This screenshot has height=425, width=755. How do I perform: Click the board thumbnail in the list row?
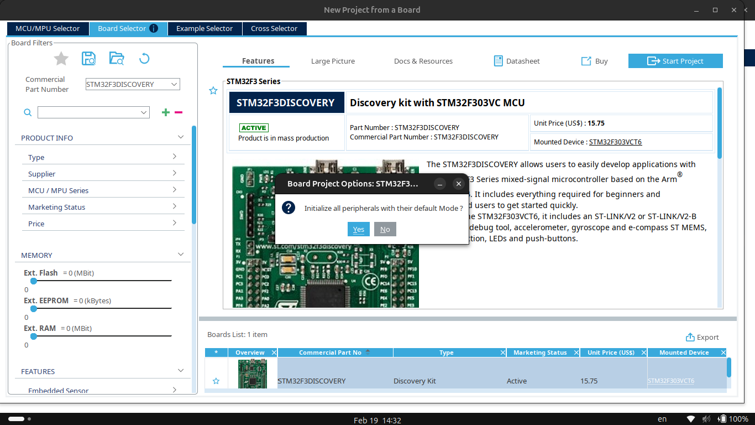[x=253, y=374]
